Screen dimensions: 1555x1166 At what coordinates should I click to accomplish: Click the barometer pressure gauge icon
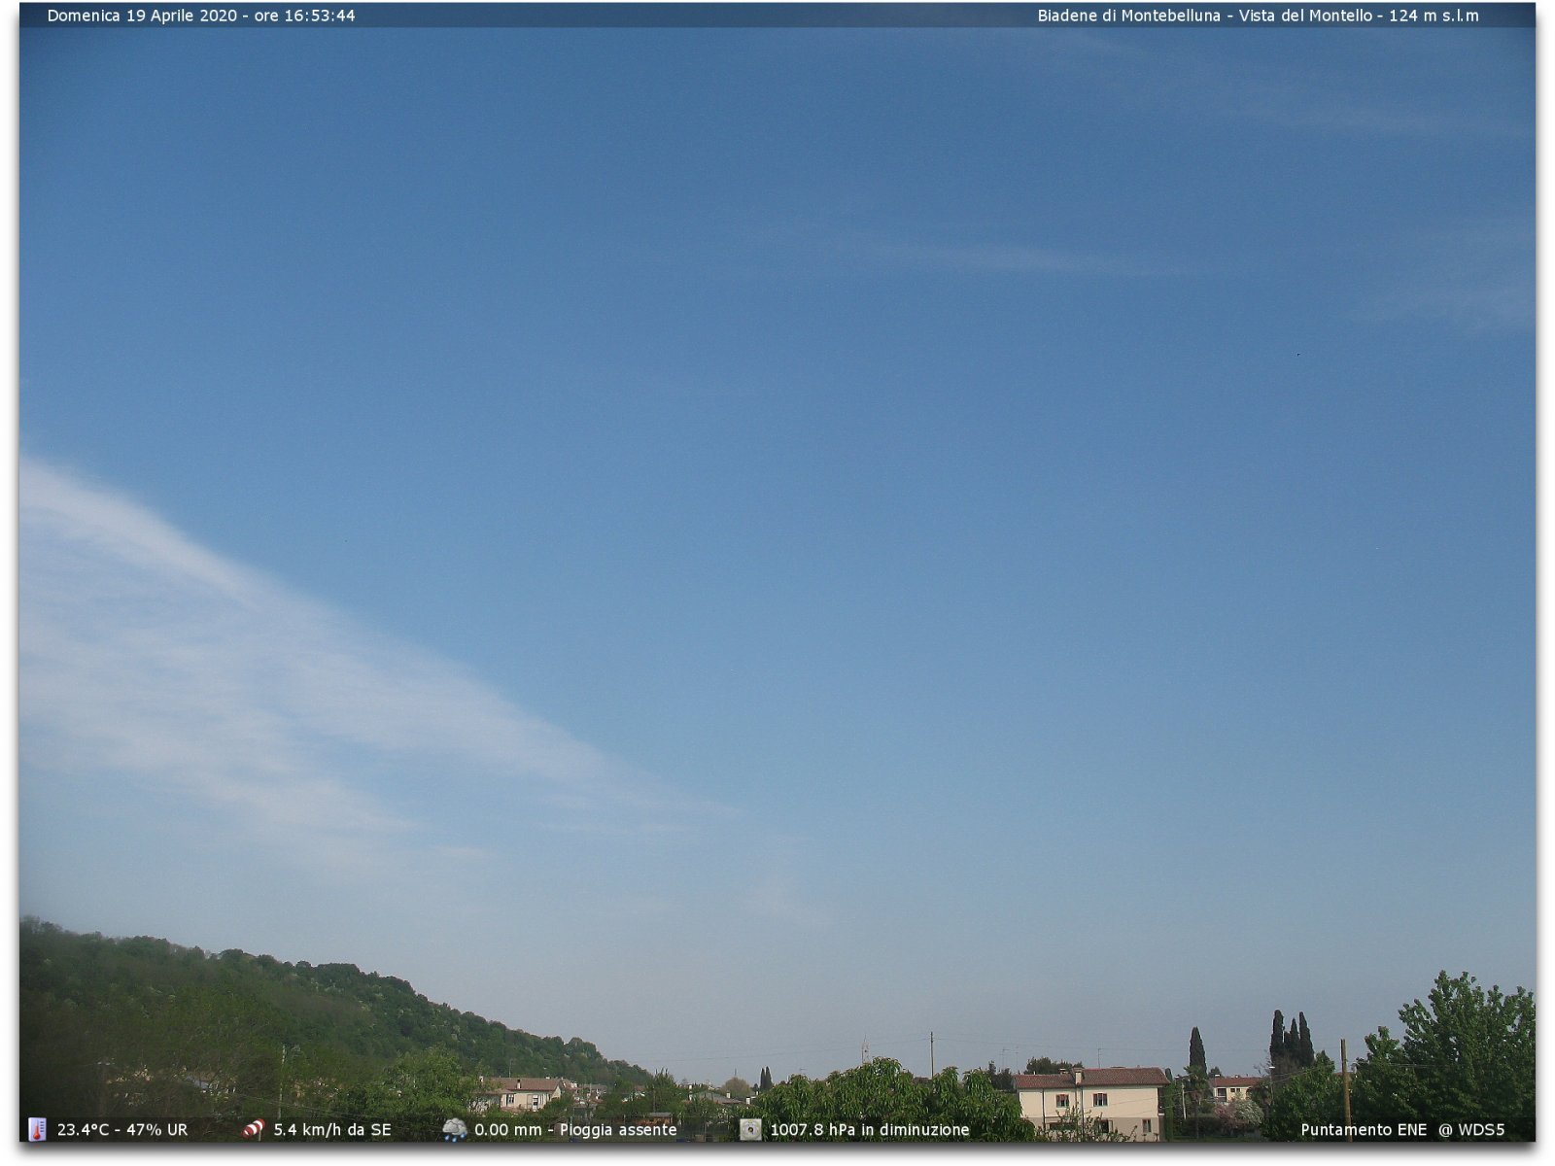(750, 1129)
